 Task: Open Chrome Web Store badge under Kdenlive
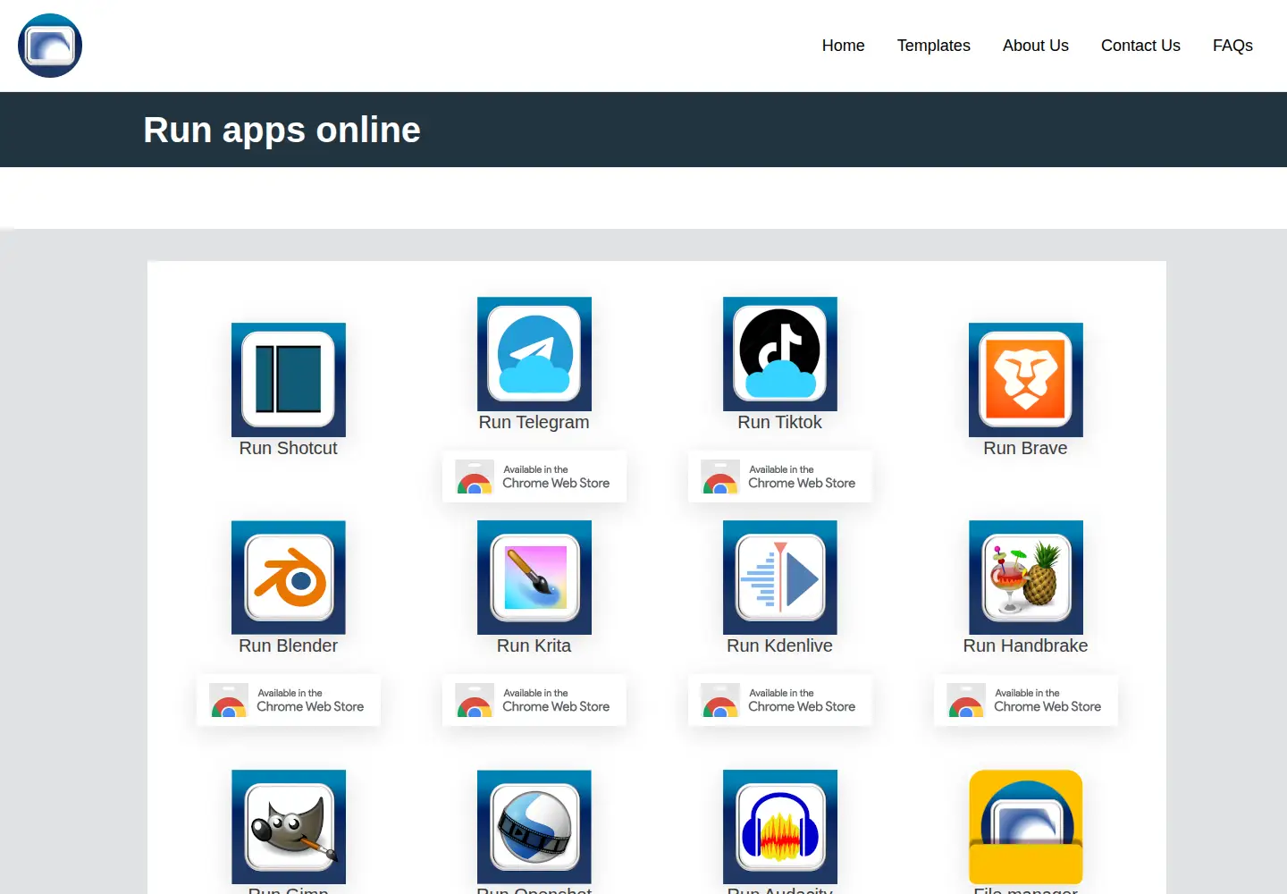click(780, 700)
